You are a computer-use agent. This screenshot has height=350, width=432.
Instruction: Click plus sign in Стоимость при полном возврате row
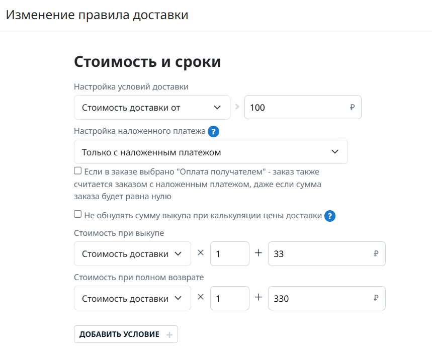click(258, 297)
